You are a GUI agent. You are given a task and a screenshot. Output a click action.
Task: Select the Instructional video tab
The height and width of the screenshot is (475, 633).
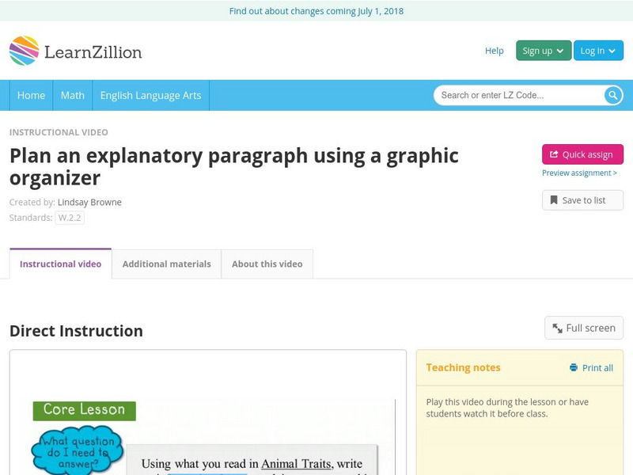(x=60, y=264)
